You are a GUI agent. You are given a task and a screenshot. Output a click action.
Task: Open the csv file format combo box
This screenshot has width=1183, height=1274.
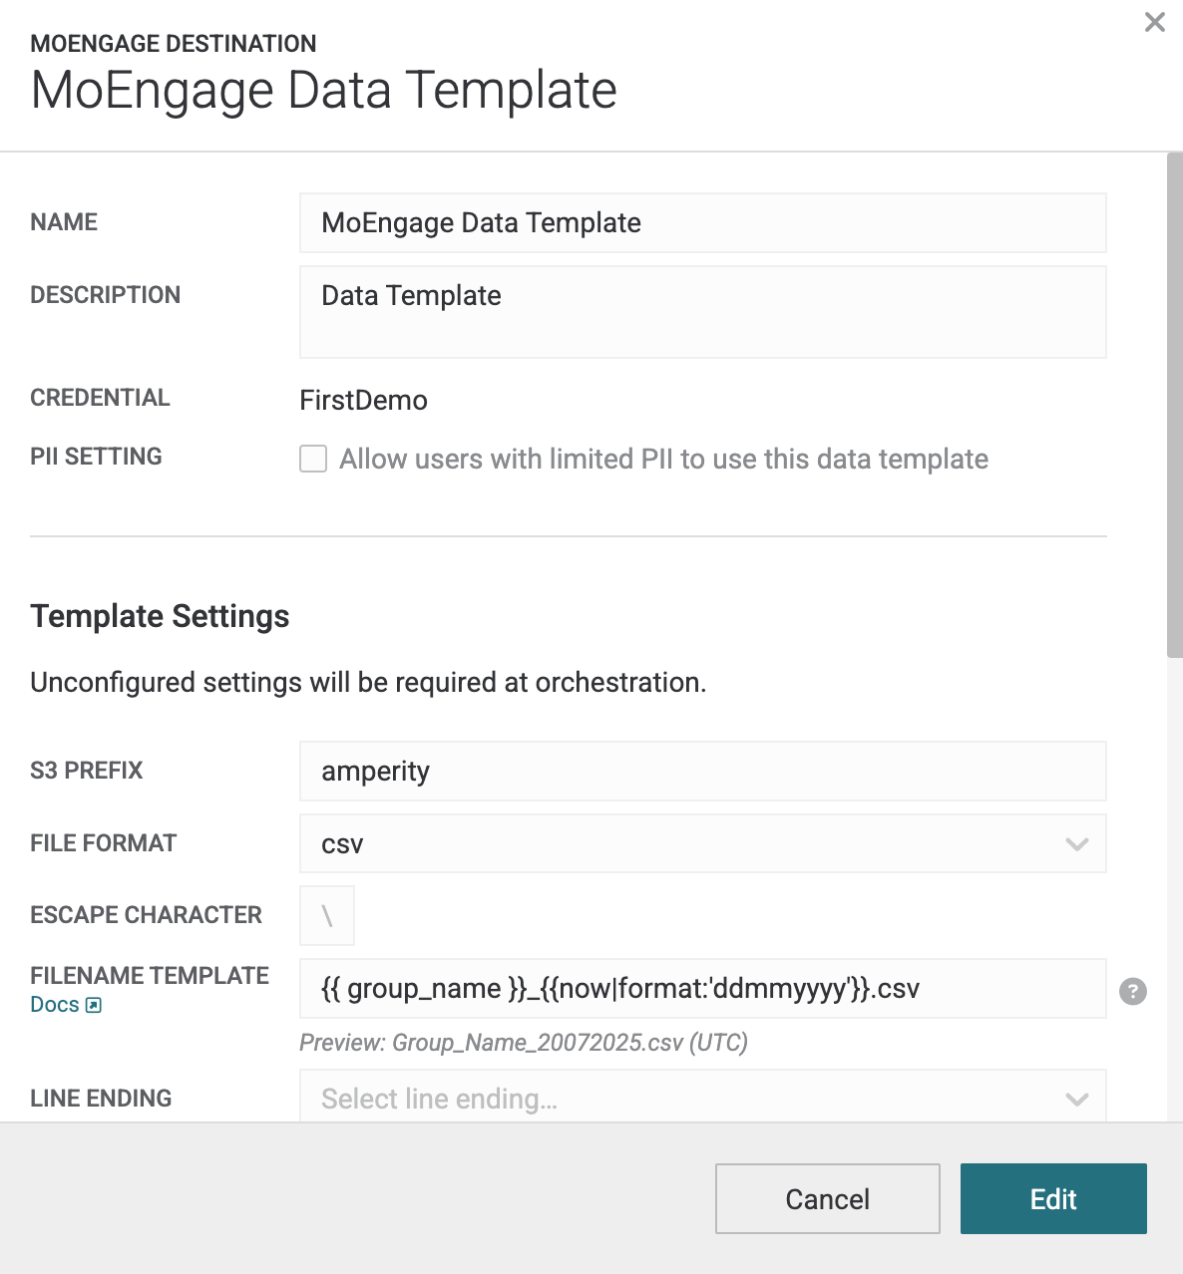pos(703,843)
